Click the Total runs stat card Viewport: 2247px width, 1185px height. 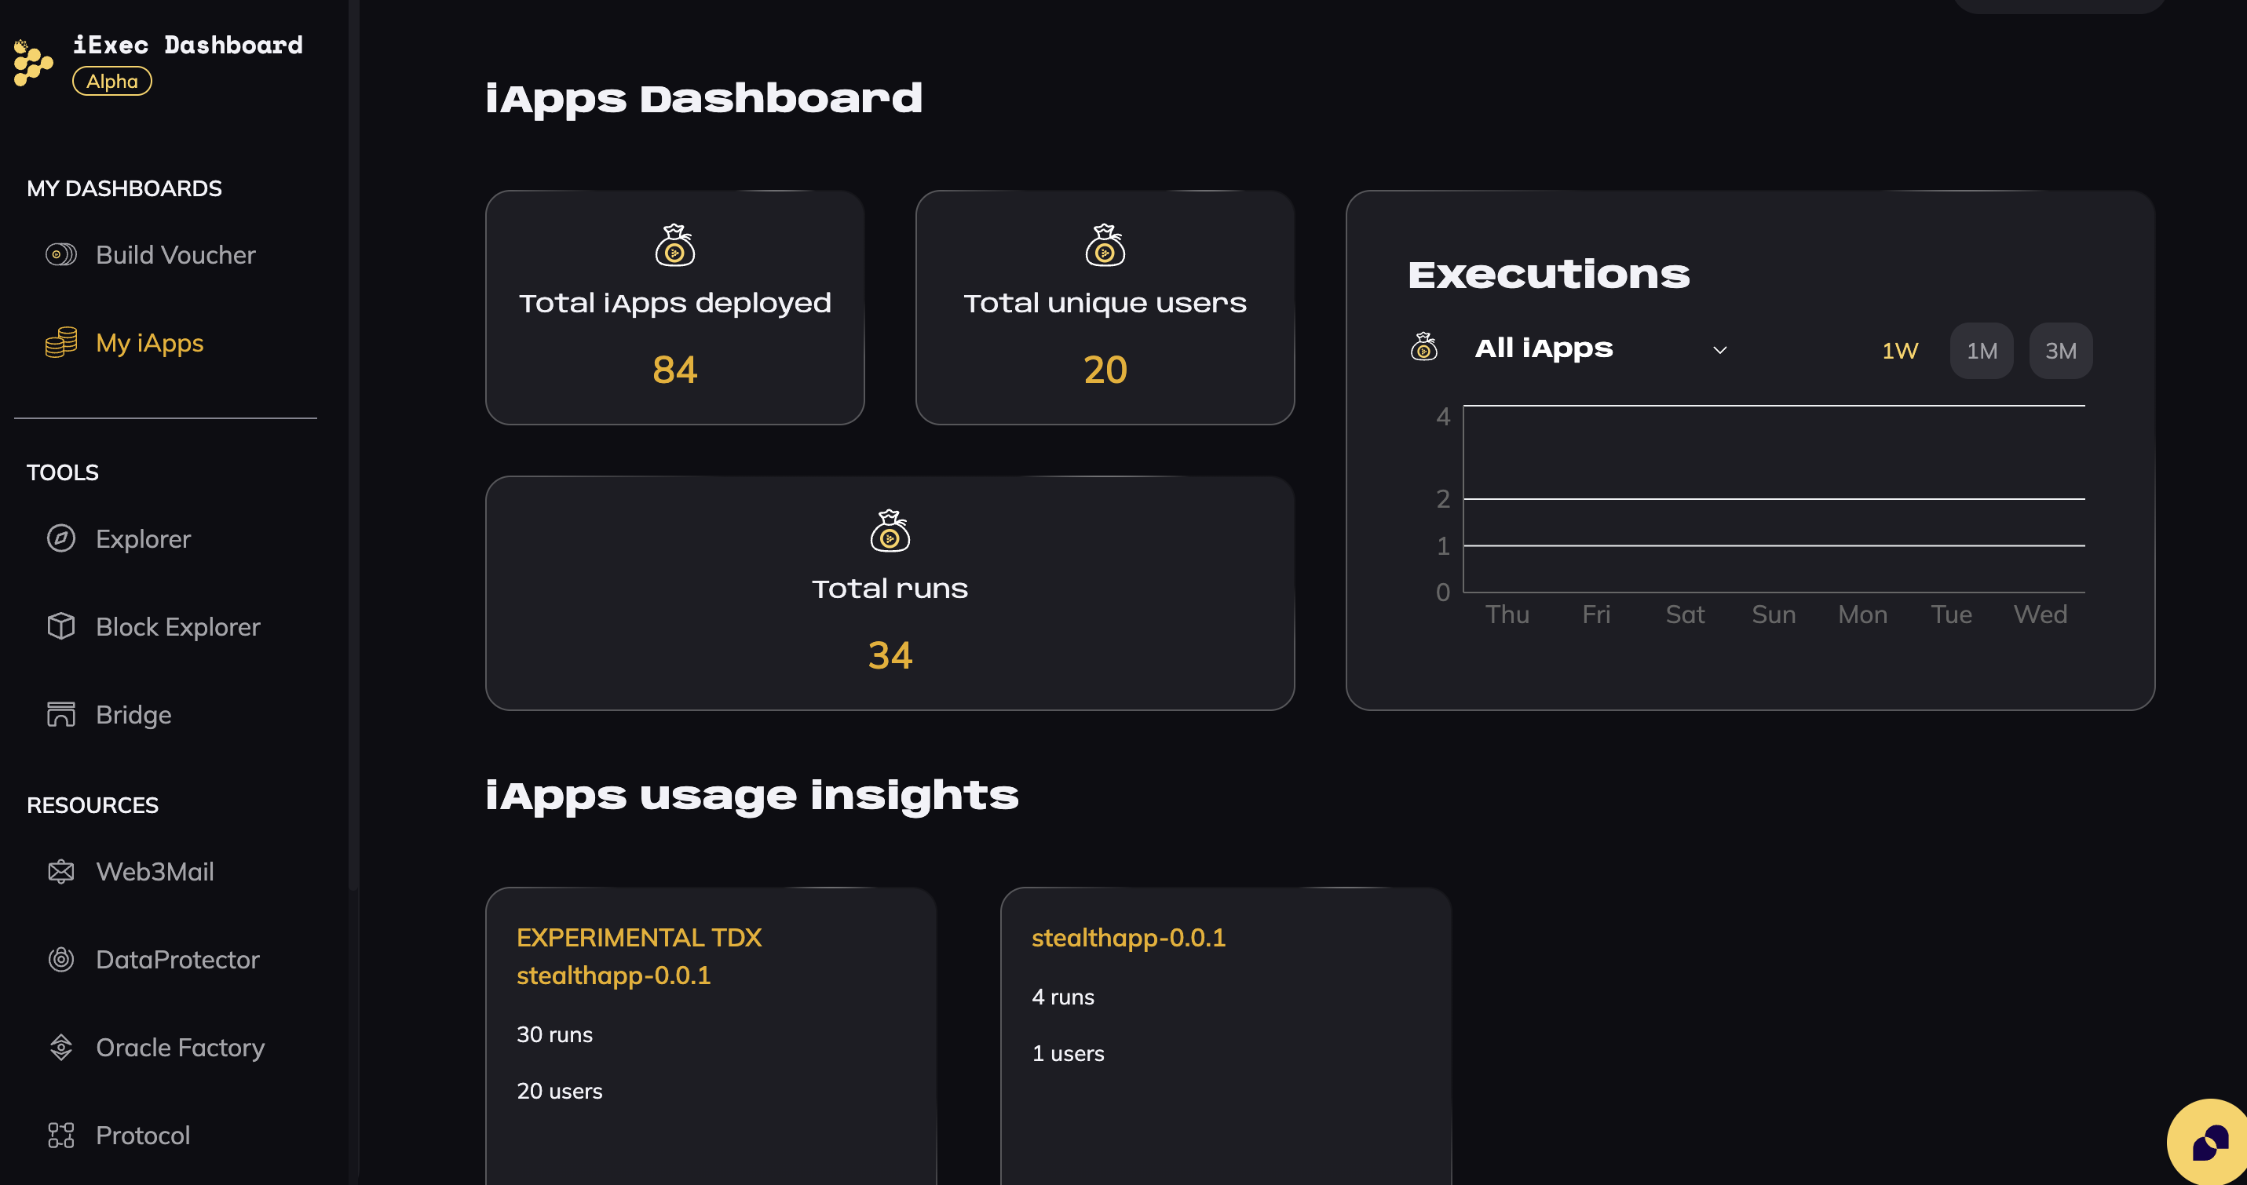tap(890, 593)
